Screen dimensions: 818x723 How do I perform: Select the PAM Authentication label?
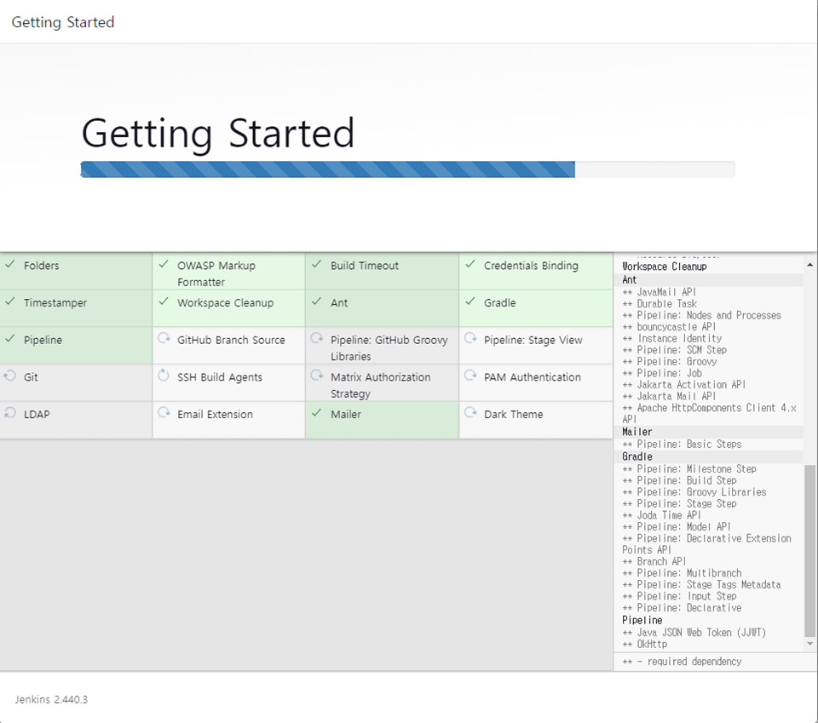pyautogui.click(x=532, y=377)
